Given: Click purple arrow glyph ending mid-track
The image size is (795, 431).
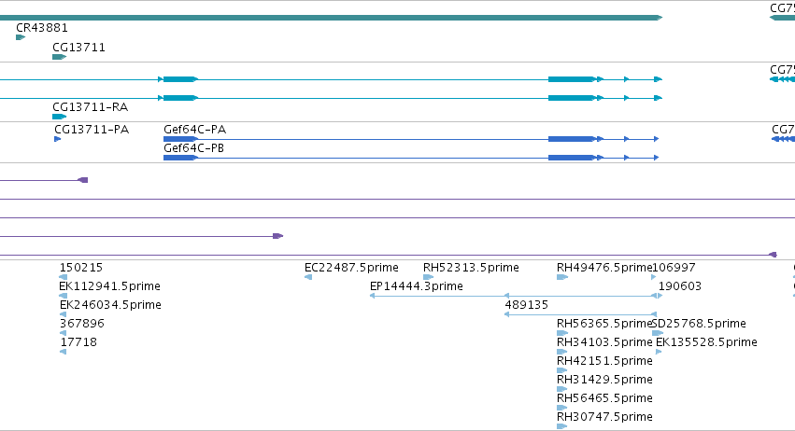Looking at the screenshot, I should pos(277,236).
